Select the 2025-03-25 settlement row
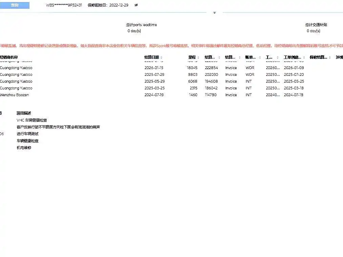Viewport: 343px width, 257px height. (154, 88)
